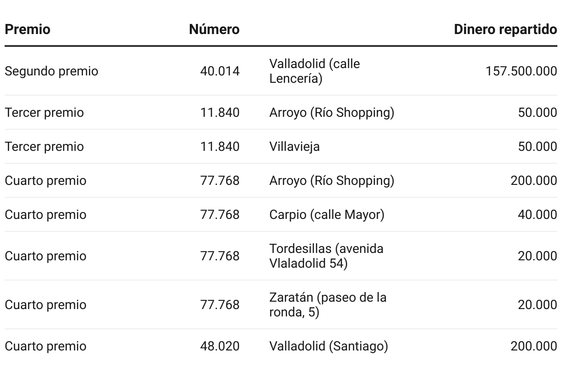
Task: Click 77.768 in the Zaratán row
Action: 220,305
